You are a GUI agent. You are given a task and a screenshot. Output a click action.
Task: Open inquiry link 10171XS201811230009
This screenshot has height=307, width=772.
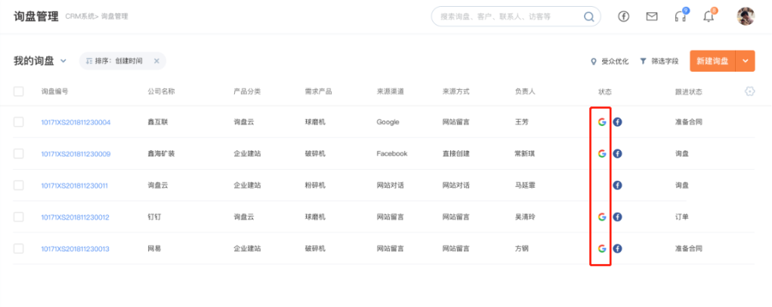click(76, 153)
